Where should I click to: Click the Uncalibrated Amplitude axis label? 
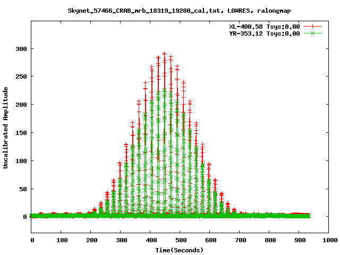(x=5, y=127)
